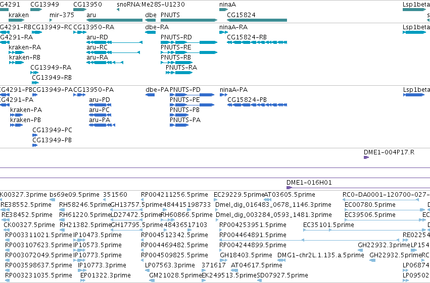Select the CG13949-PC protein feature

35,135
